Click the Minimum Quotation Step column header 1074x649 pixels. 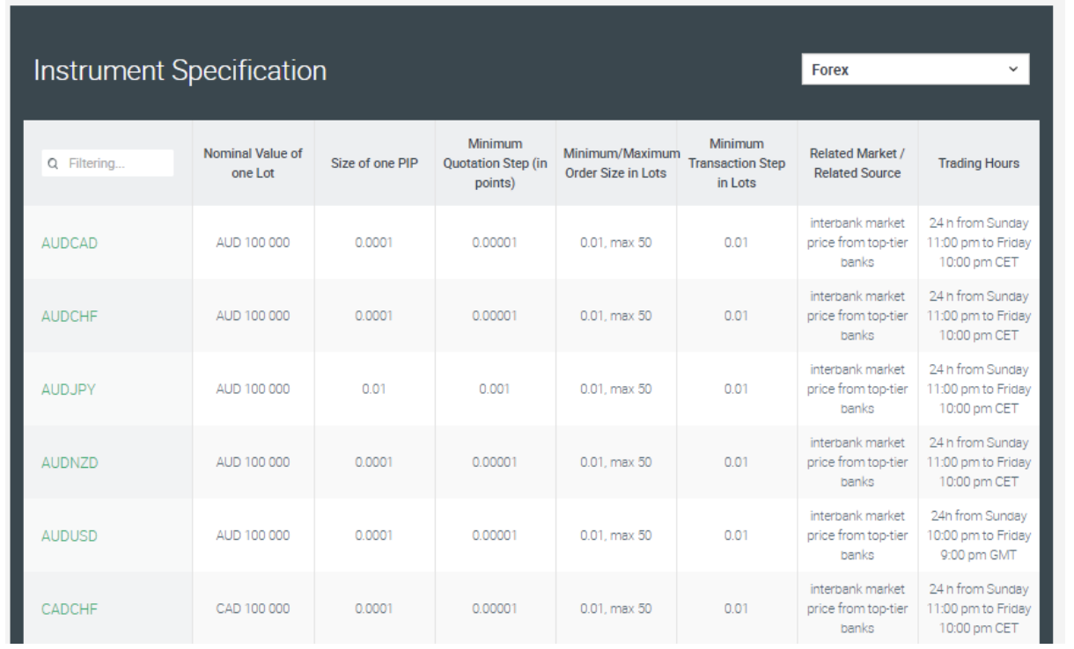tap(495, 164)
